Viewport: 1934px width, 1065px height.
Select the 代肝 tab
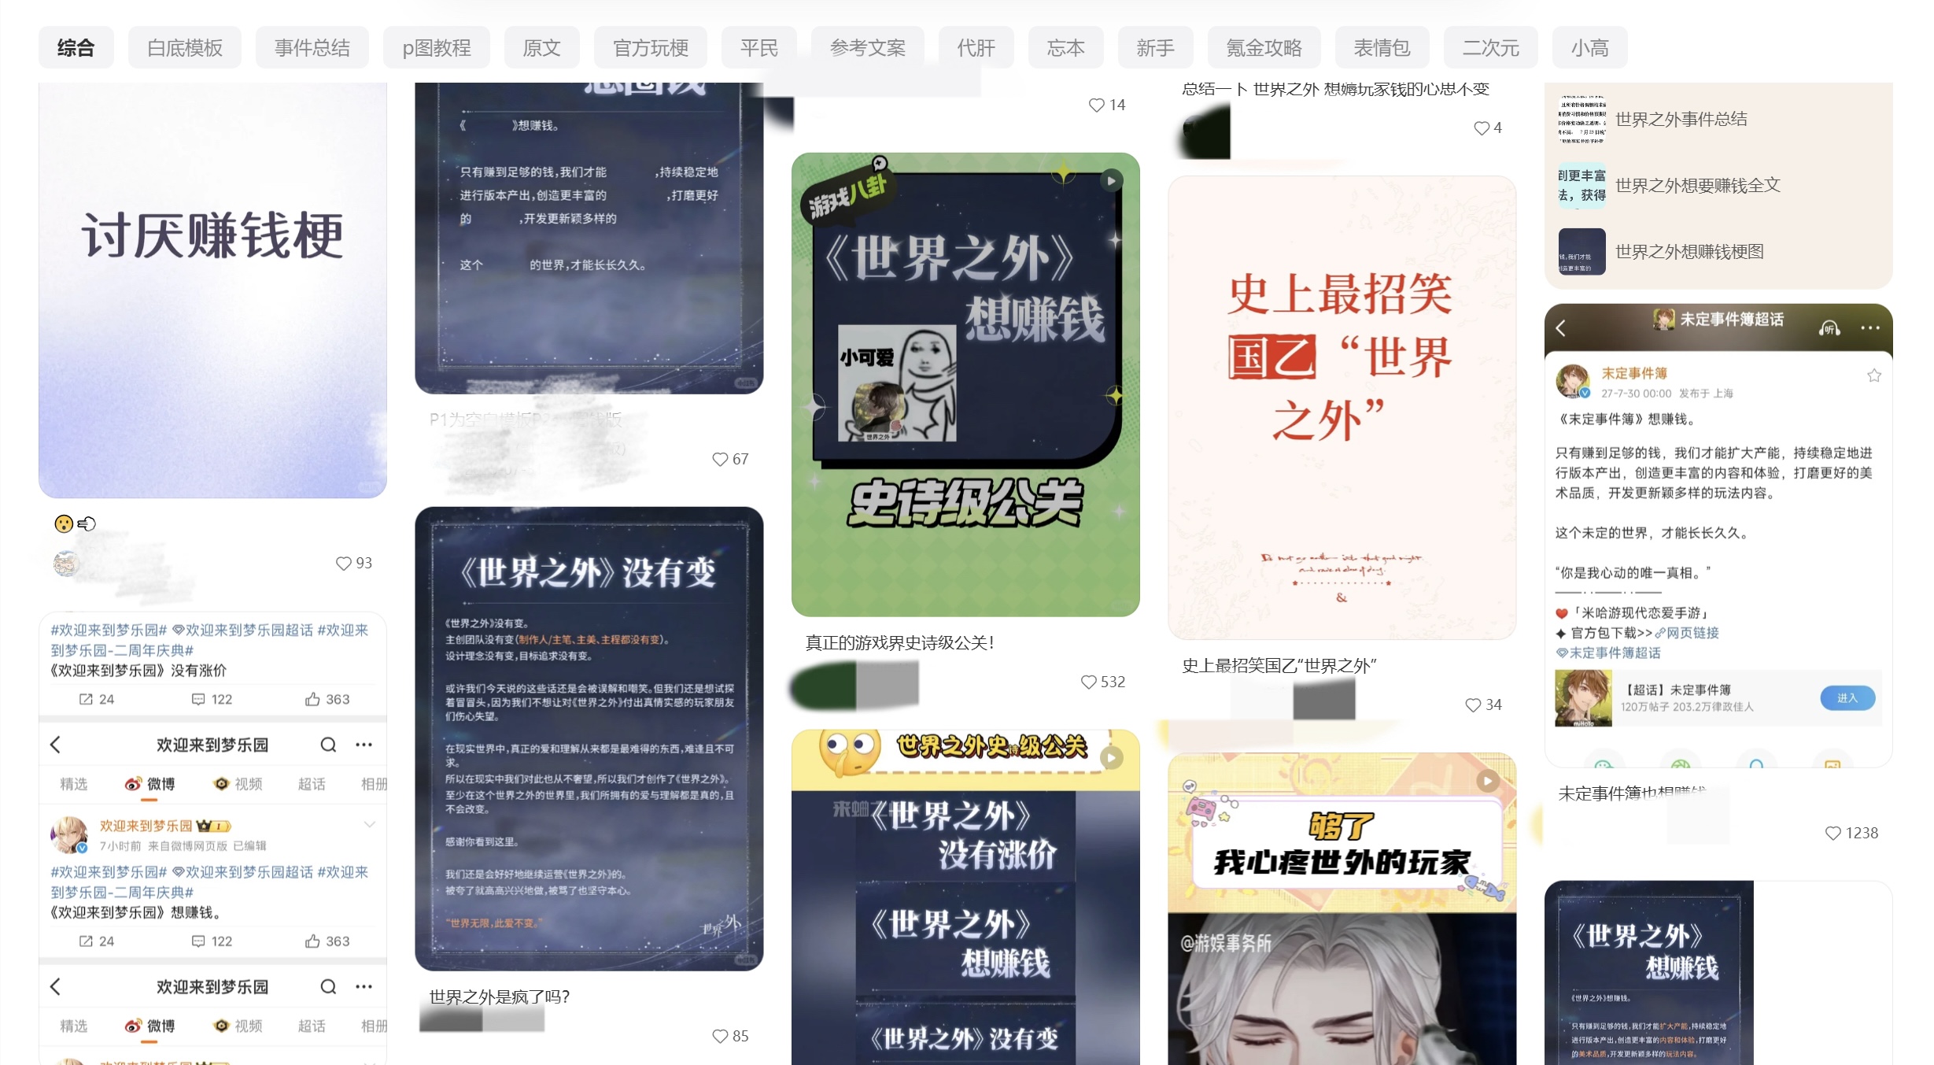point(976,48)
